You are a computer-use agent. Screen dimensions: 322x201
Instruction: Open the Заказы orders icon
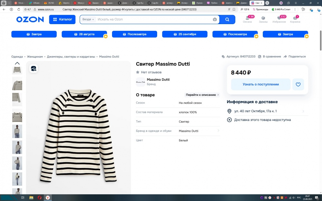pos(263,19)
